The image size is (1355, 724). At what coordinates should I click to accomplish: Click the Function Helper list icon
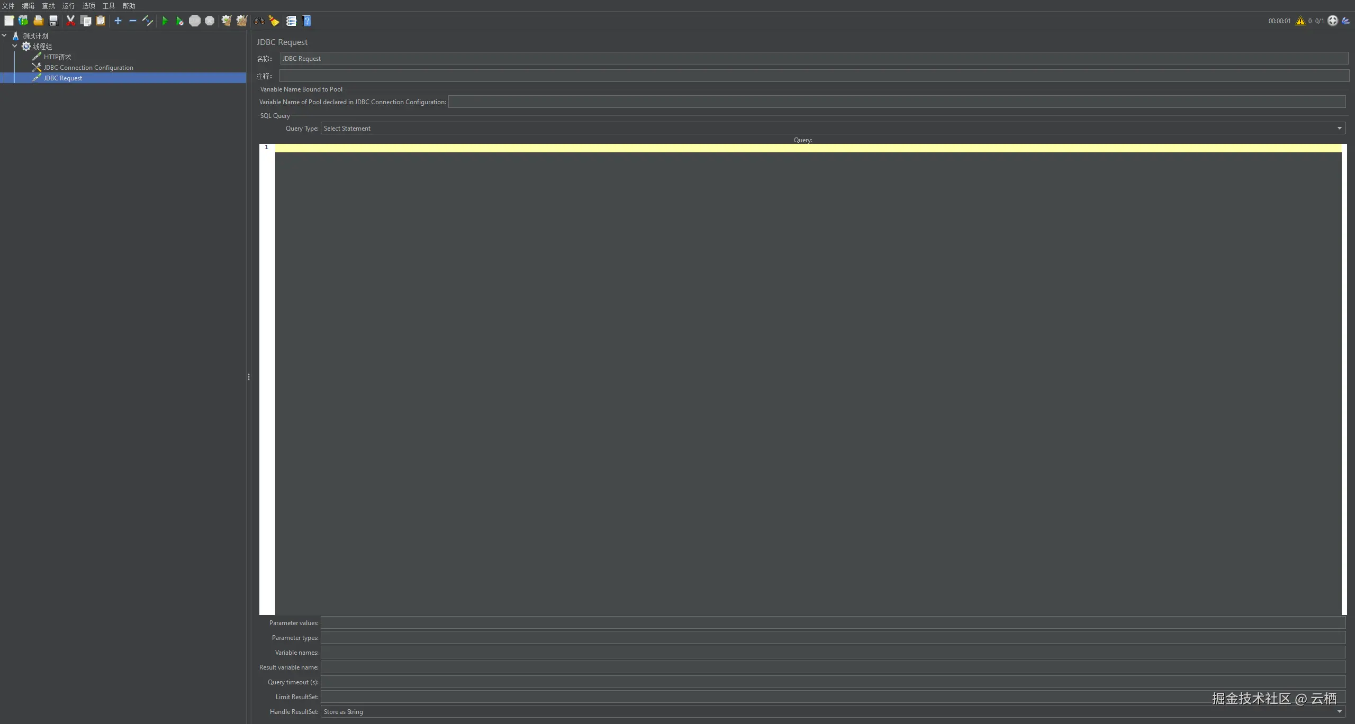[x=291, y=21]
